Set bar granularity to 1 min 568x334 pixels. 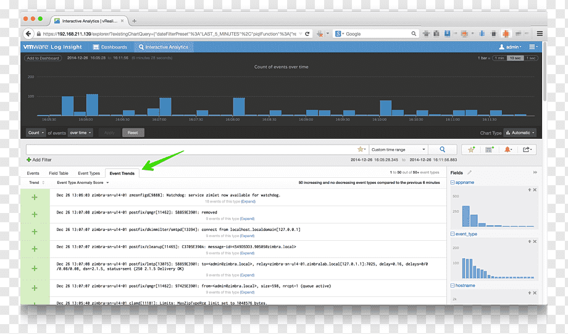500,58
